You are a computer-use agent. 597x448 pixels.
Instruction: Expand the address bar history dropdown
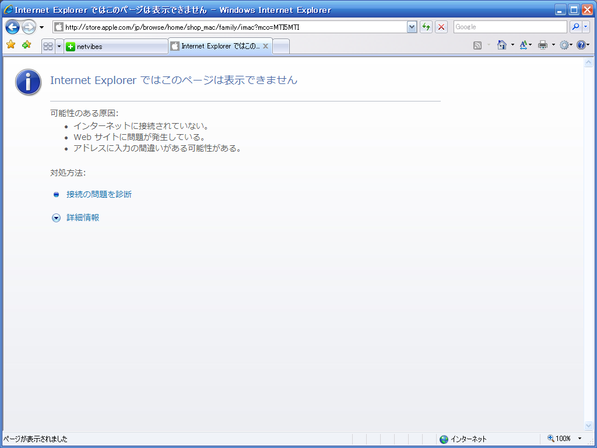coord(412,27)
